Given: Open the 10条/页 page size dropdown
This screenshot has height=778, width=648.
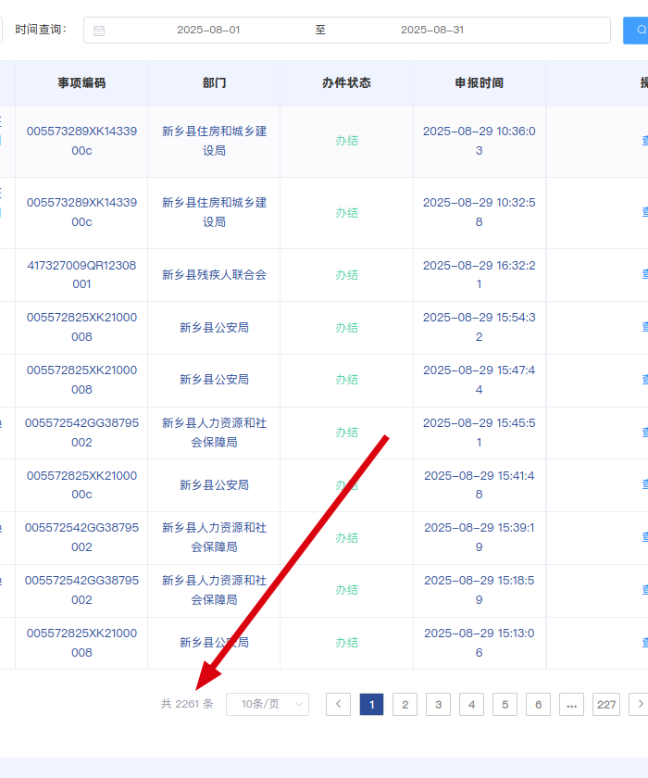Looking at the screenshot, I should coord(268,705).
